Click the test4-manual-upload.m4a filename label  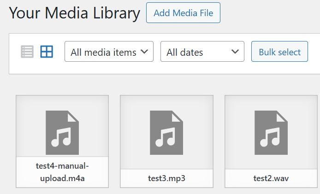pyautogui.click(x=62, y=172)
